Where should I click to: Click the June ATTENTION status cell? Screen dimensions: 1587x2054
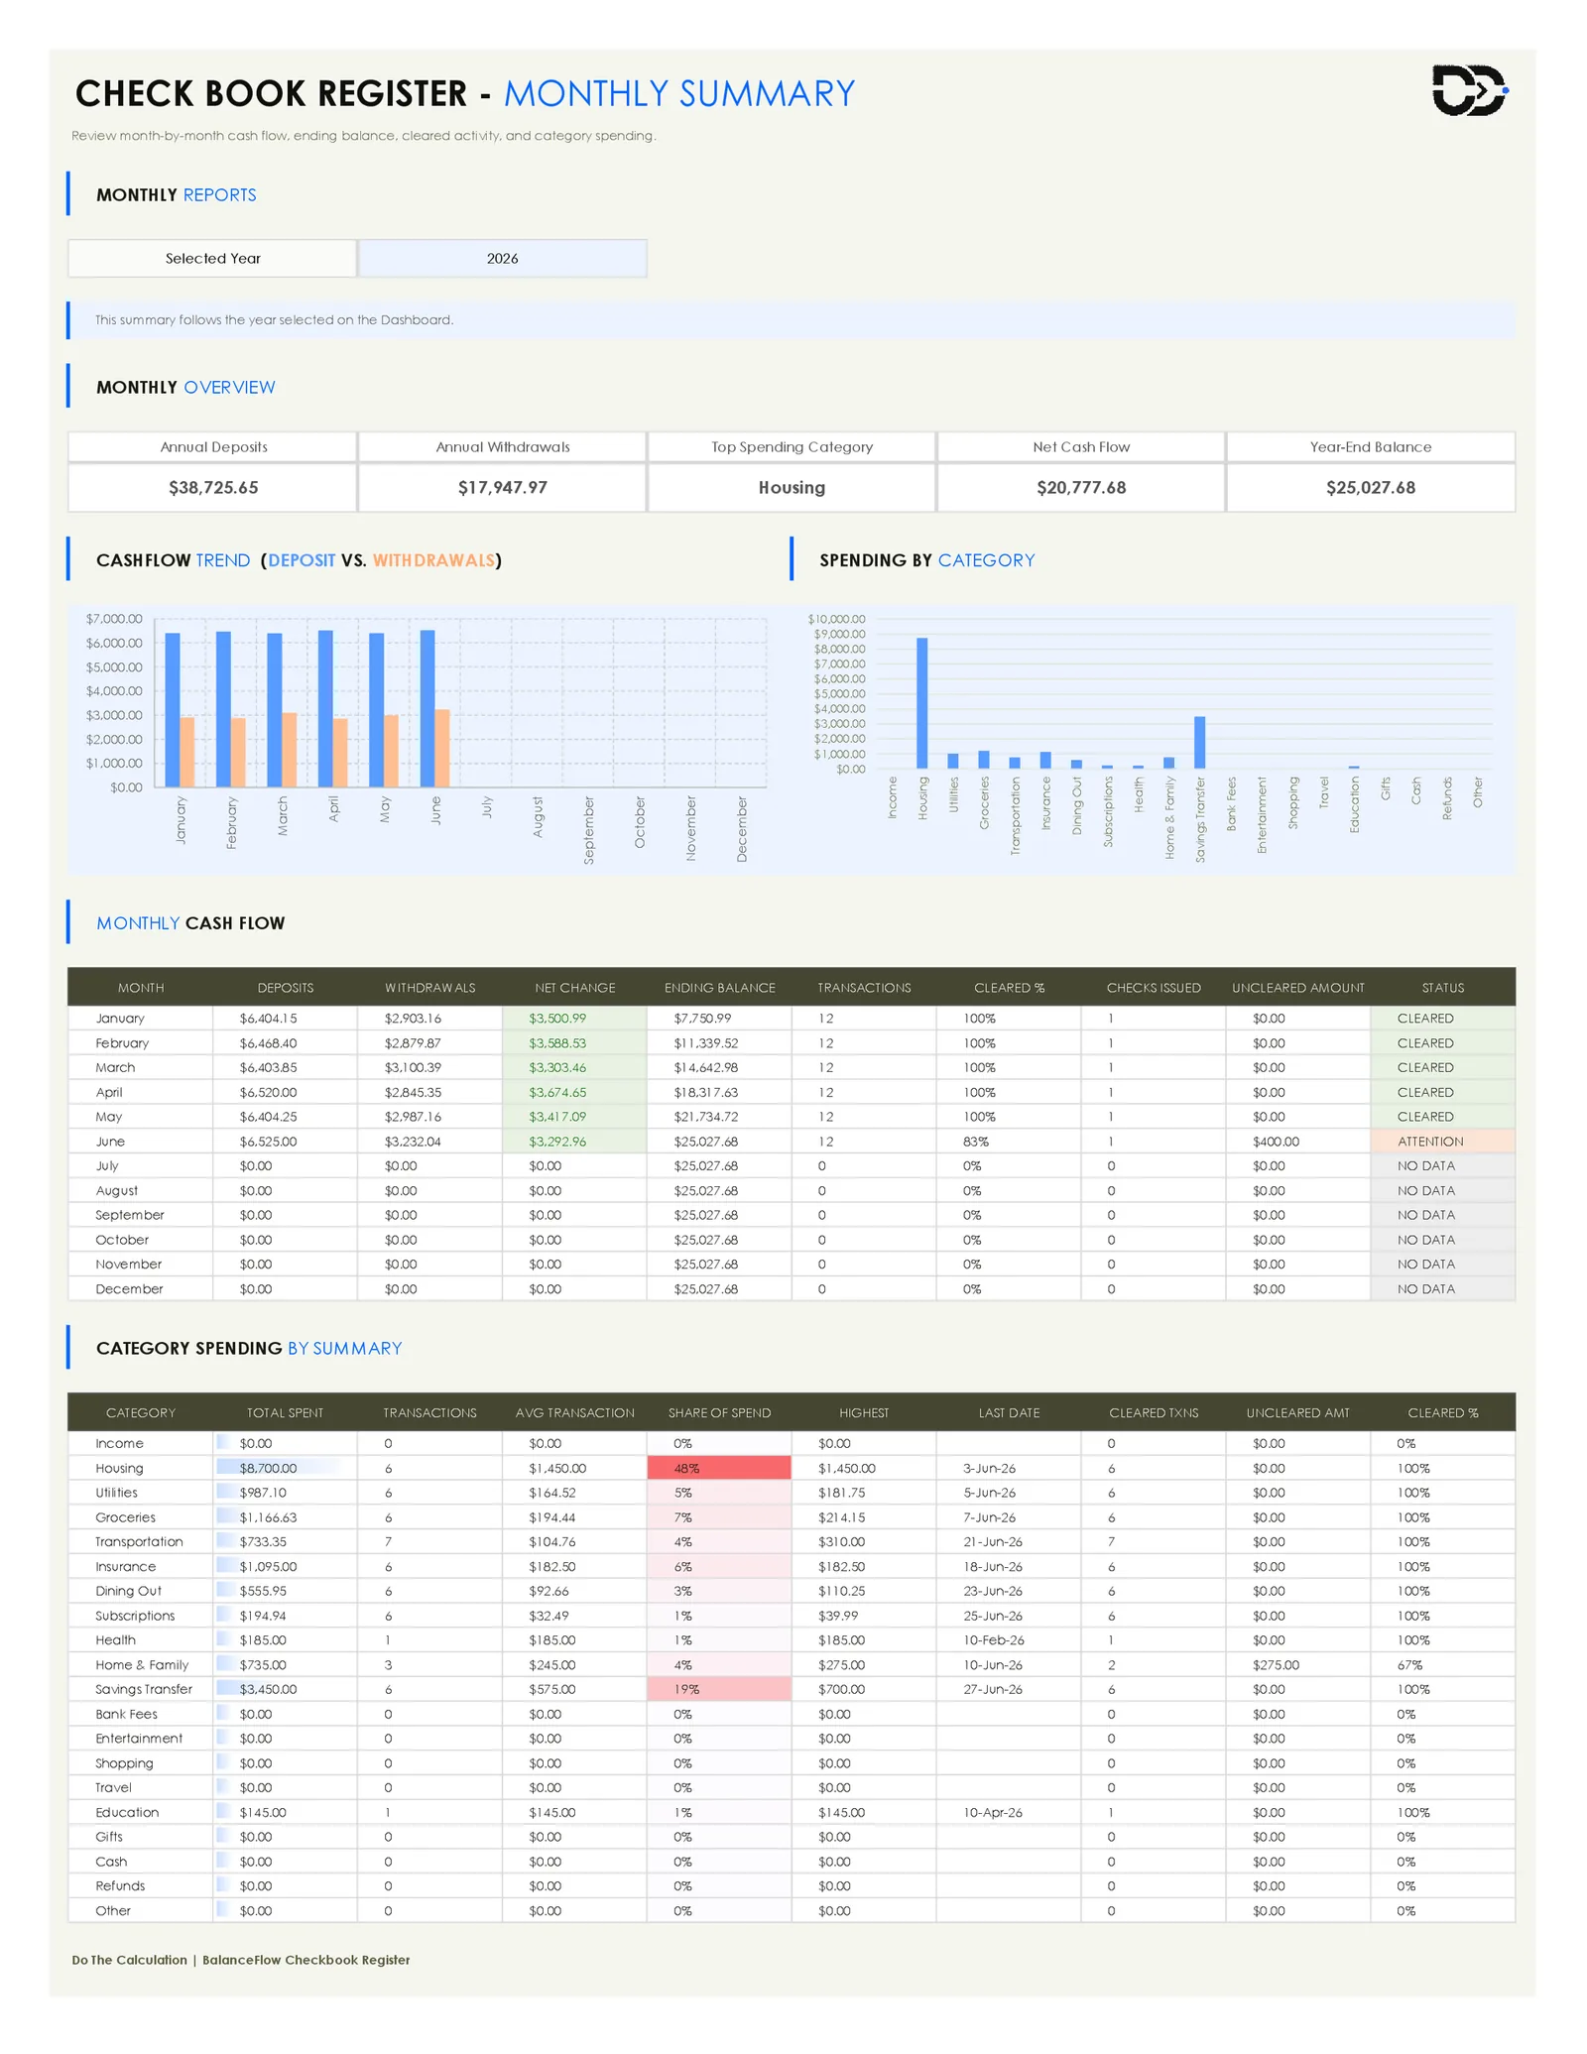[1442, 1141]
